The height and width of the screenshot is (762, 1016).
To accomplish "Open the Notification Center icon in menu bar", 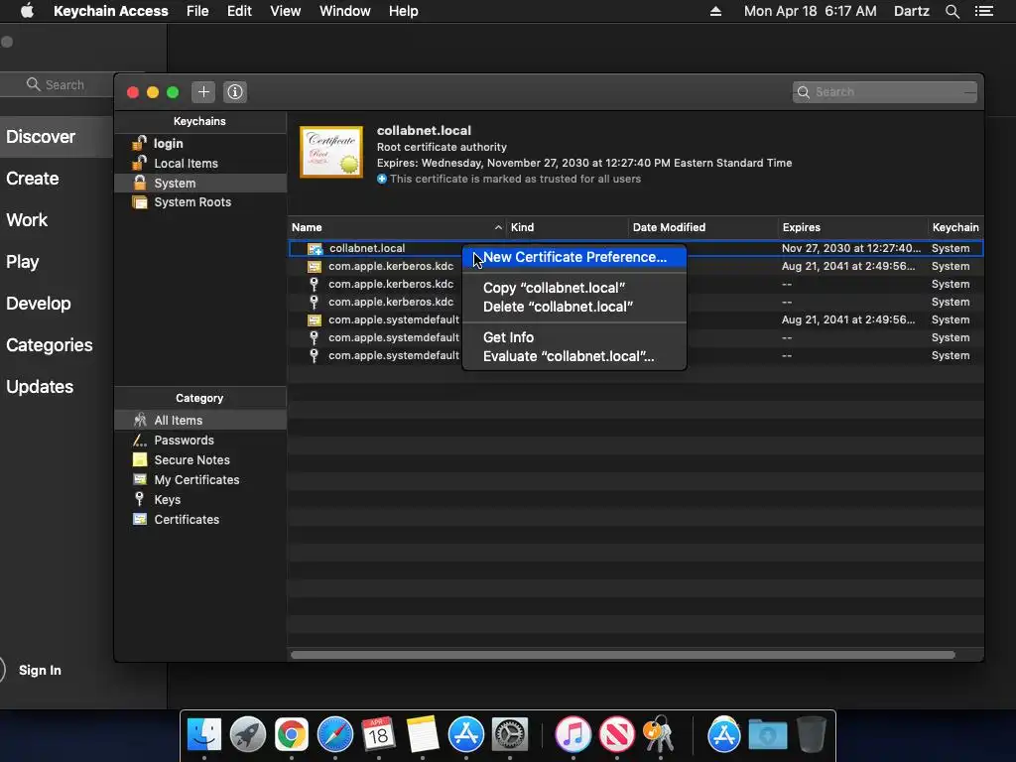I will [984, 11].
